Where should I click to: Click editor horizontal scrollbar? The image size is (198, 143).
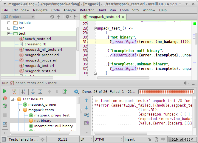123,78
